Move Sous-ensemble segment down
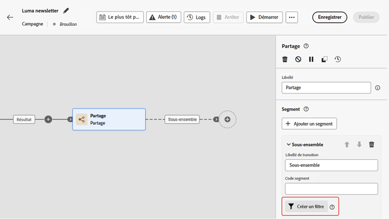This screenshot has width=389, height=219. (359, 144)
